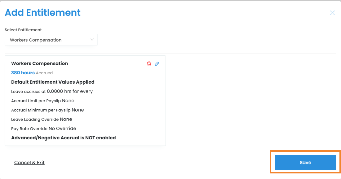Delete the Workers Compensation entitlement via trash icon
Viewport: 341px width, 179px height.
[x=149, y=64]
